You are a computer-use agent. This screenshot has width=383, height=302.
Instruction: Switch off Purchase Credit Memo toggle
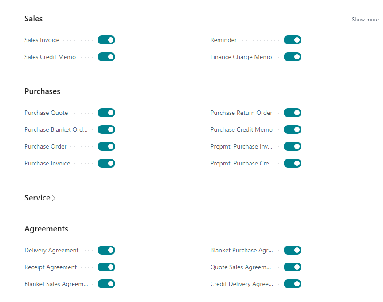point(293,129)
